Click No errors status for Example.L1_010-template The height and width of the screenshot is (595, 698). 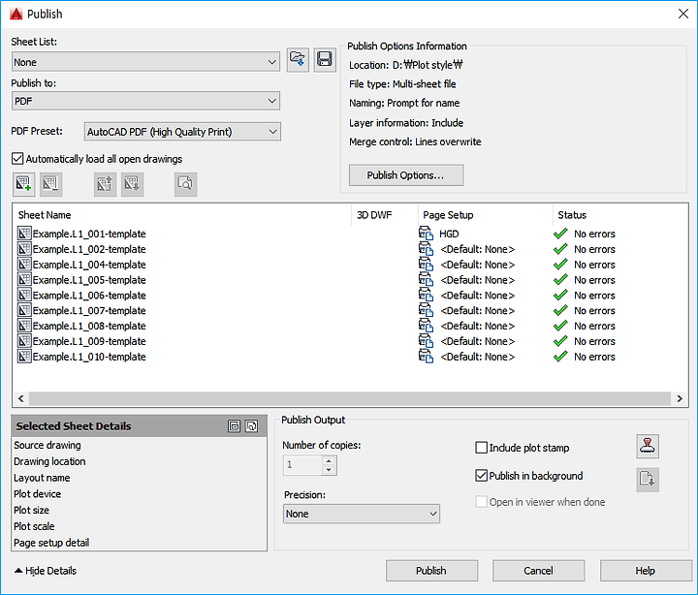594,357
